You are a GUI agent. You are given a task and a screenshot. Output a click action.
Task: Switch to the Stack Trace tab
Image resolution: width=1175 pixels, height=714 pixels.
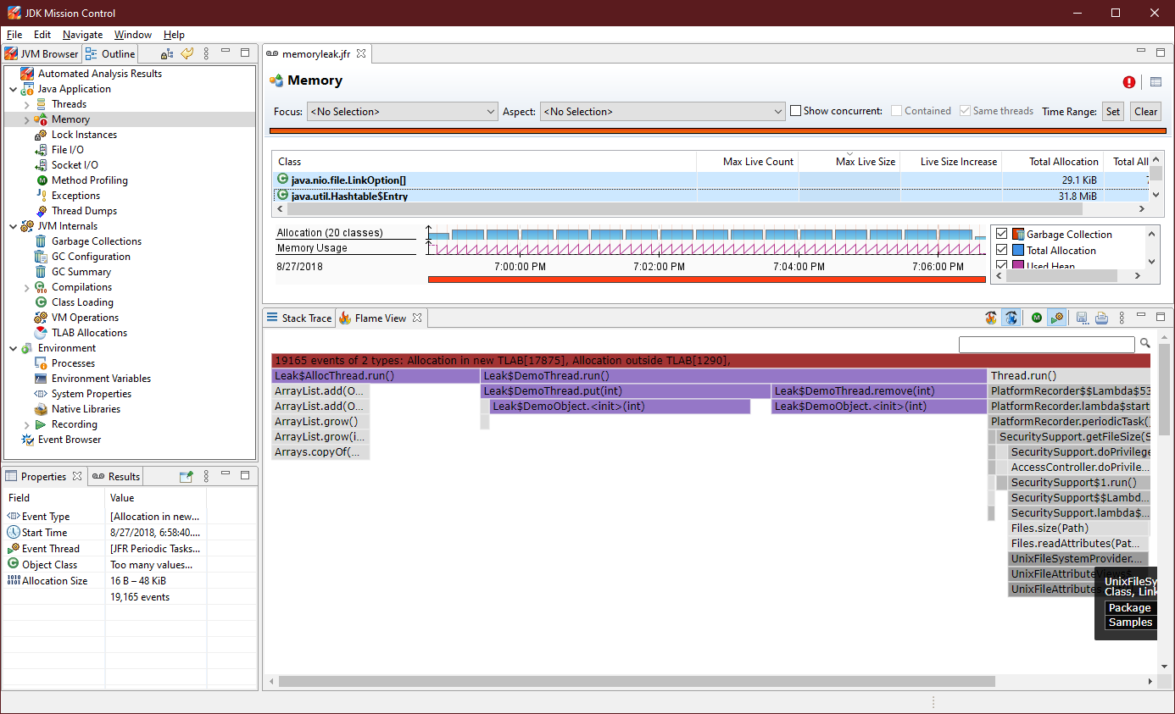coord(299,318)
